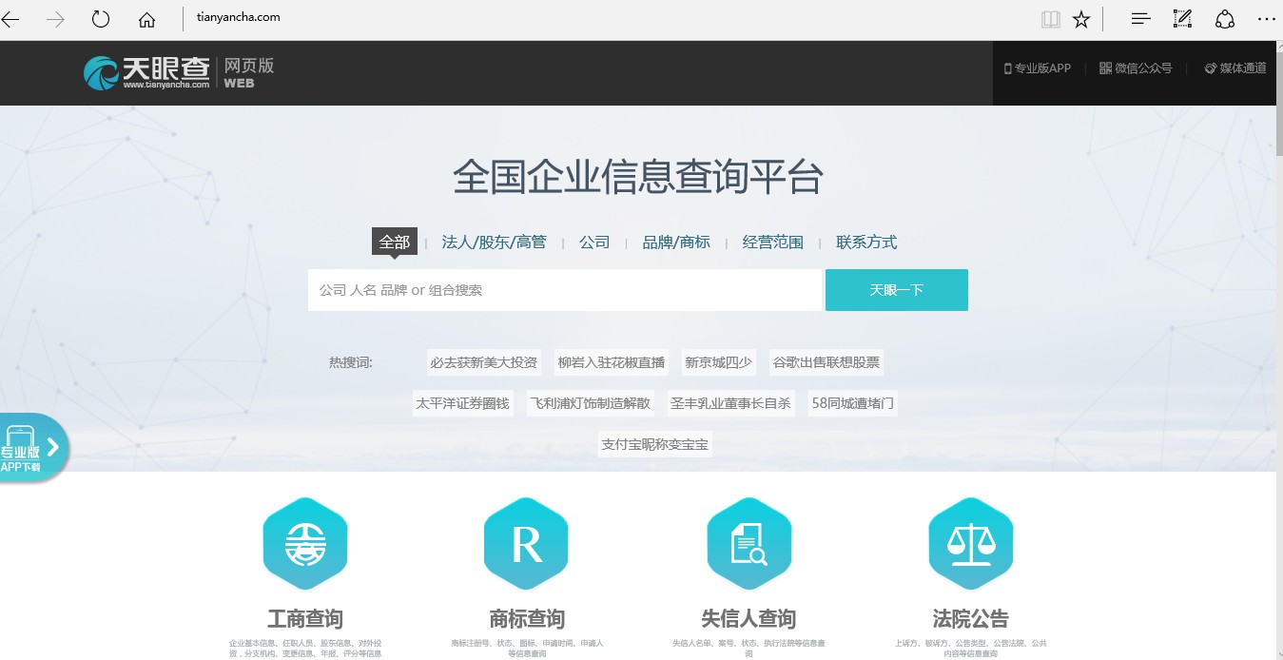This screenshot has width=1283, height=660.
Task: Open the 专业版APP header link
Action: [1038, 68]
